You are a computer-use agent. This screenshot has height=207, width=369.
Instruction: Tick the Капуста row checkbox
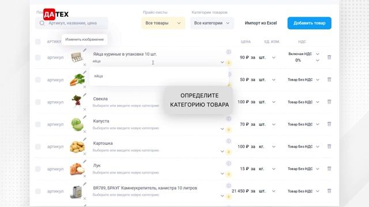click(38, 124)
